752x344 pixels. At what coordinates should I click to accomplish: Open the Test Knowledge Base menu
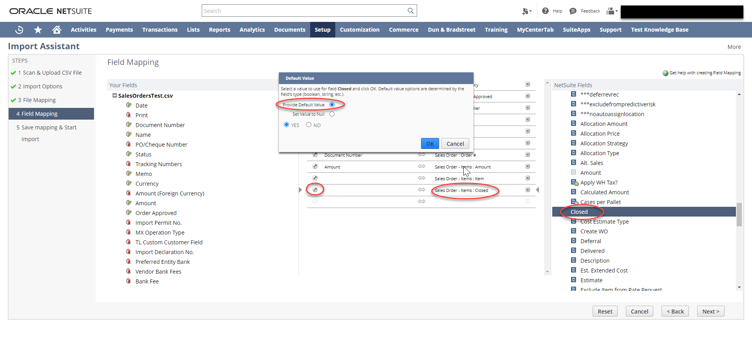(660, 30)
